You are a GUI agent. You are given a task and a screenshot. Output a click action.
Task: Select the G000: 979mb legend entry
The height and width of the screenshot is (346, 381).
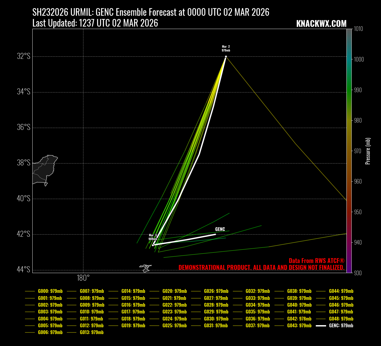pyautogui.click(x=50, y=291)
